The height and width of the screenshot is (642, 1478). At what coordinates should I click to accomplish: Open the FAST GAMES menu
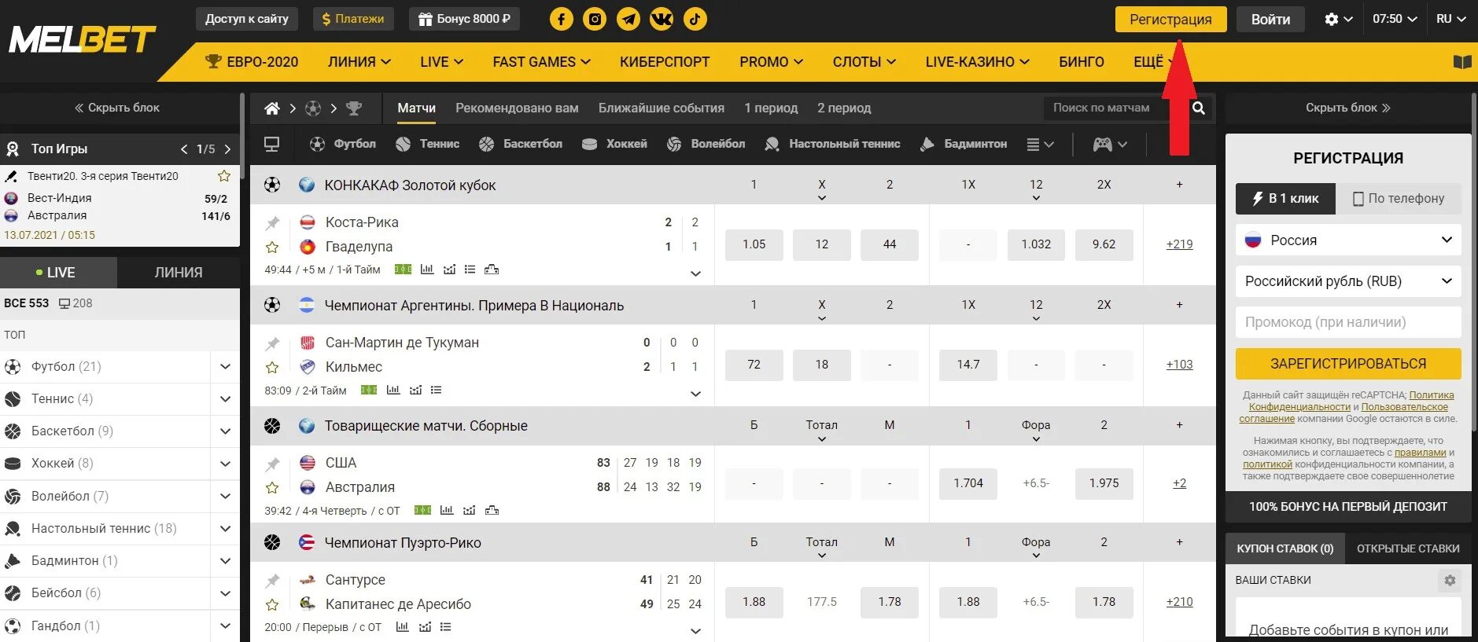[x=541, y=62]
